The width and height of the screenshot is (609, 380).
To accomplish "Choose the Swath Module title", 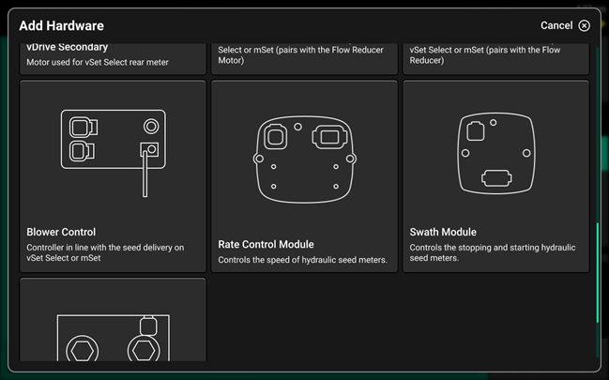I will pyautogui.click(x=443, y=232).
